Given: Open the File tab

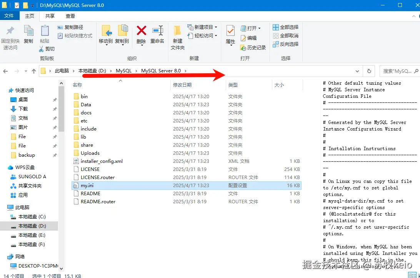Looking at the screenshot, I should (9, 16).
